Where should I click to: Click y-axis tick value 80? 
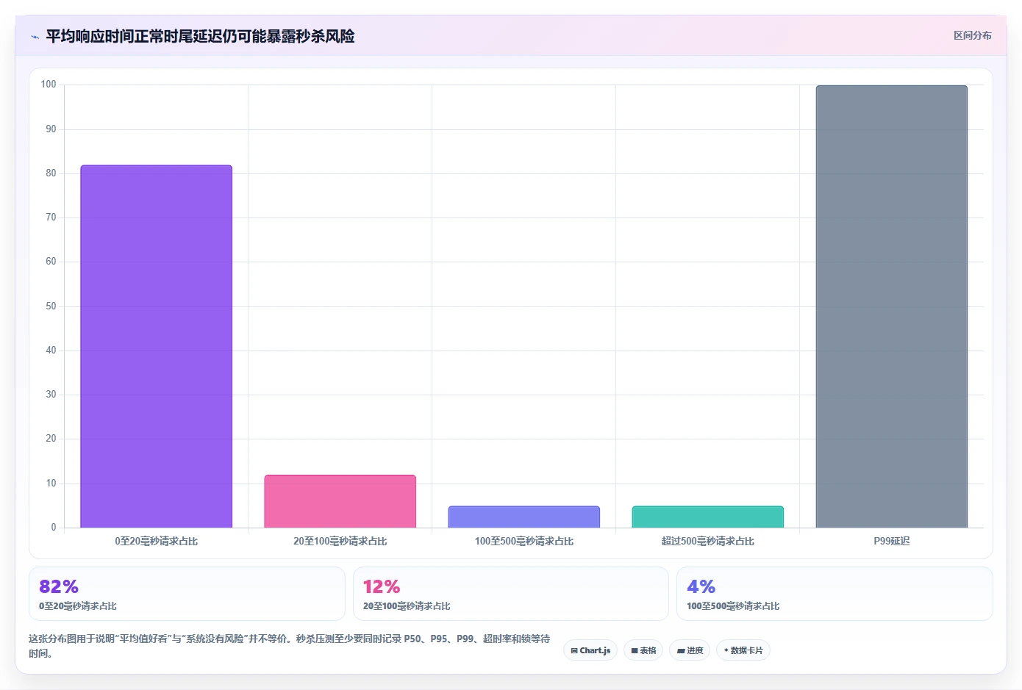point(51,173)
